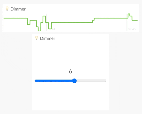Click the light bulb icon above the slider
This screenshot has height=114, width=142.
(36, 38)
